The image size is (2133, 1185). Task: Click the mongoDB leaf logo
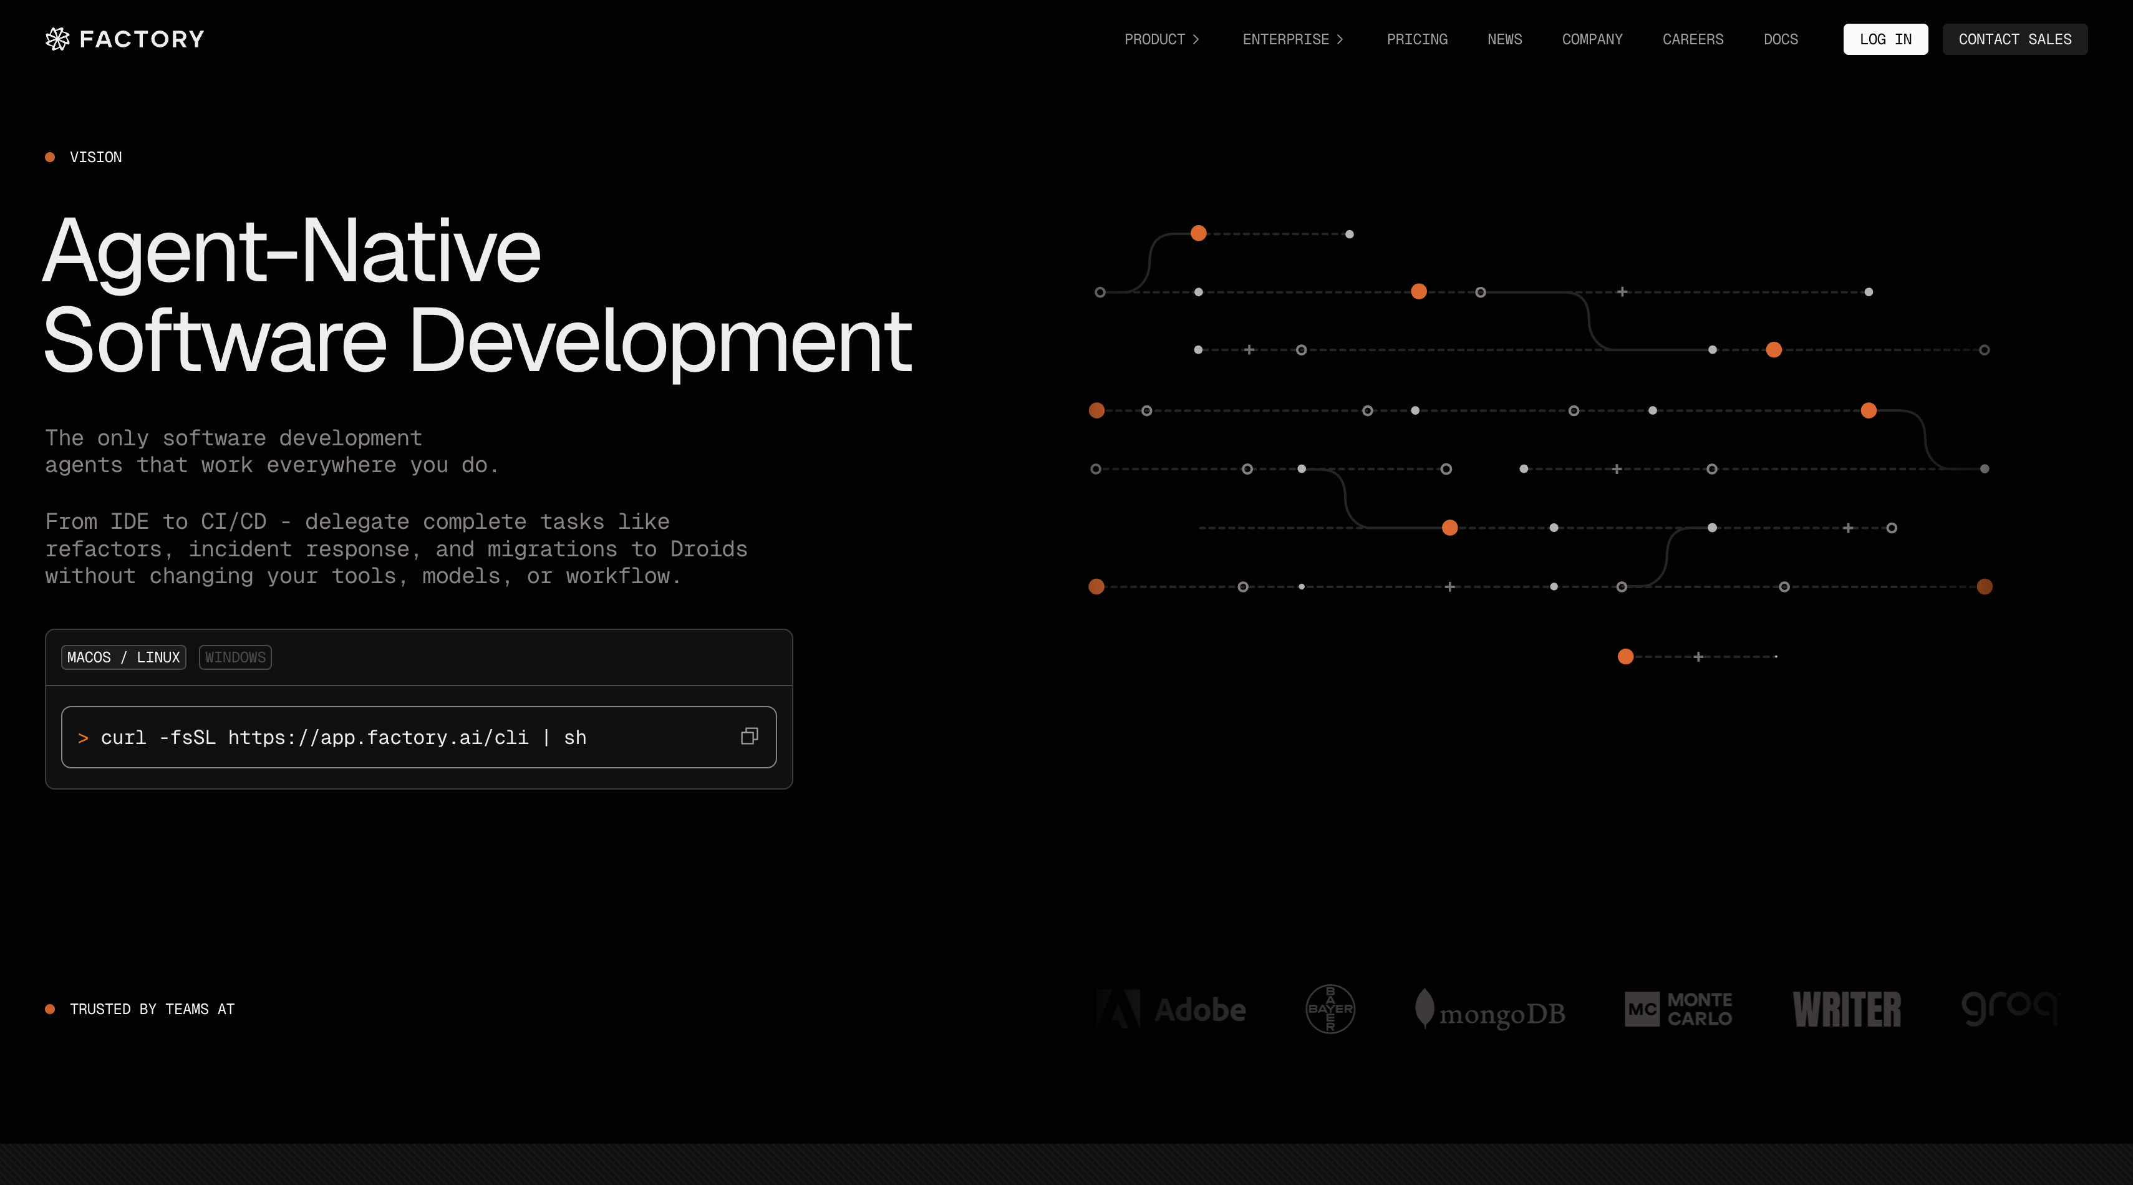(x=1424, y=1007)
